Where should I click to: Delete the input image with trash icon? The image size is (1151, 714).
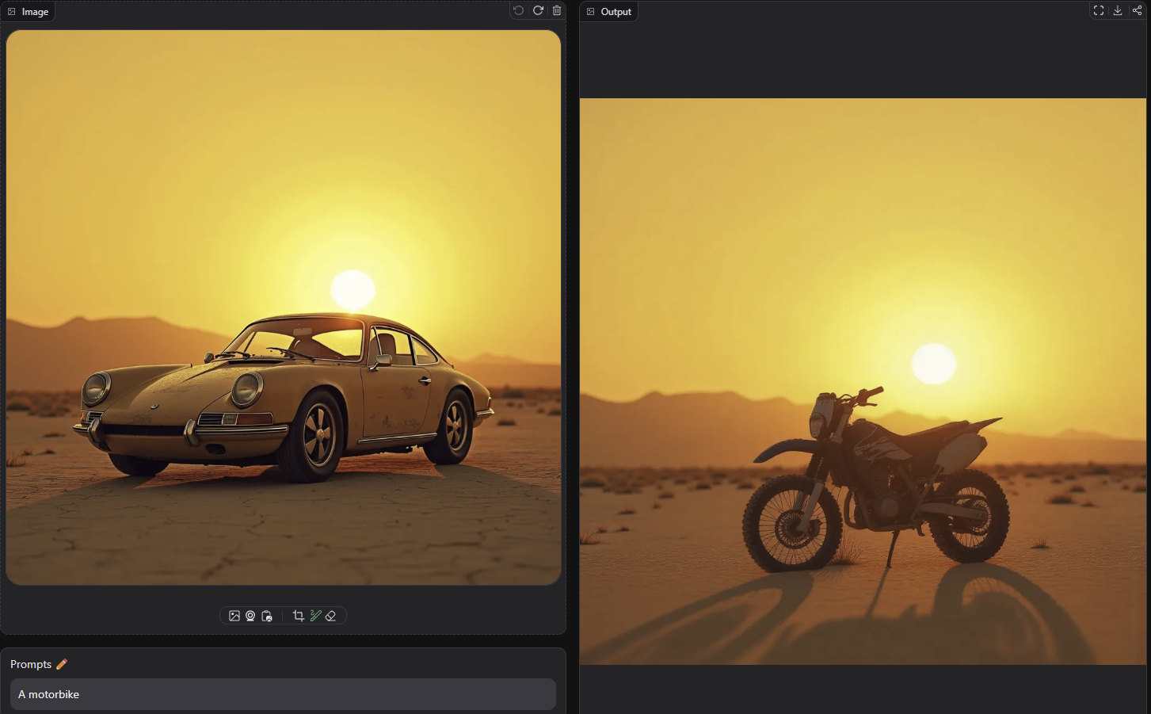click(x=557, y=10)
